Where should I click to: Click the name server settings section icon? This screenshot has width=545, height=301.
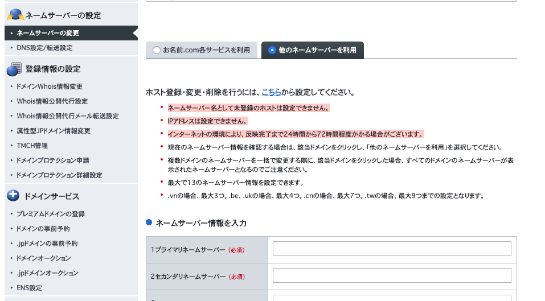click(15, 15)
